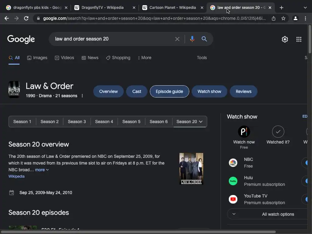
Task: Select the Reviews chip
Action: click(x=243, y=91)
